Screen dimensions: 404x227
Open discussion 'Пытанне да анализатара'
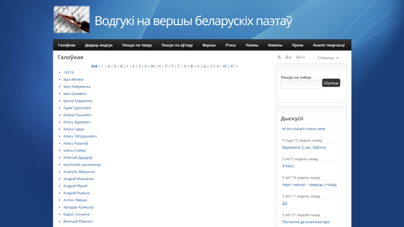[x=306, y=222]
